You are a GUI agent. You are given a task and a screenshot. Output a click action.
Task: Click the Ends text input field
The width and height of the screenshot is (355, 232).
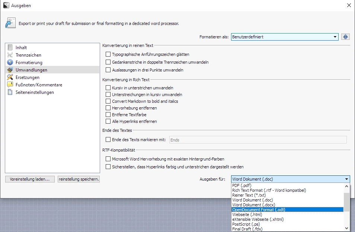pyautogui.click(x=258, y=140)
